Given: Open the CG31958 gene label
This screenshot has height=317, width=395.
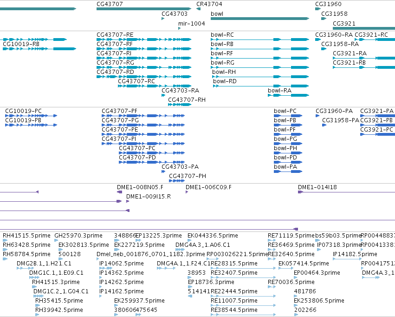Looking at the screenshot, I should point(334,14).
